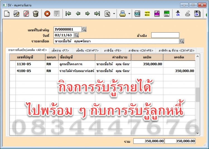This screenshot has height=149, width=209.
Task: Click the yellow NAME DESC icon
Action: tap(147, 14)
